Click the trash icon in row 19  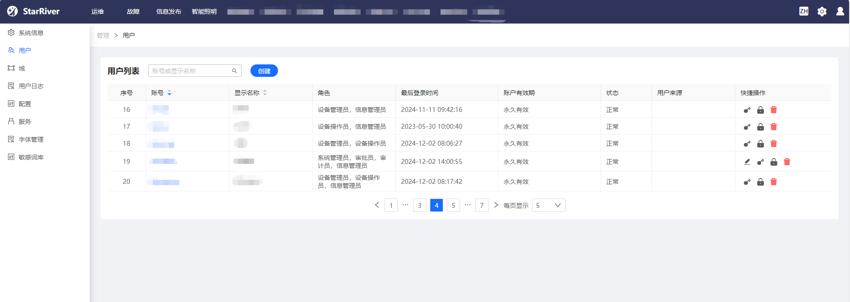(787, 162)
